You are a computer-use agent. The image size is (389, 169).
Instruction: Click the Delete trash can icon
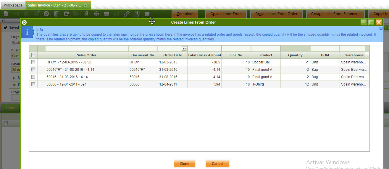tap(56, 14)
